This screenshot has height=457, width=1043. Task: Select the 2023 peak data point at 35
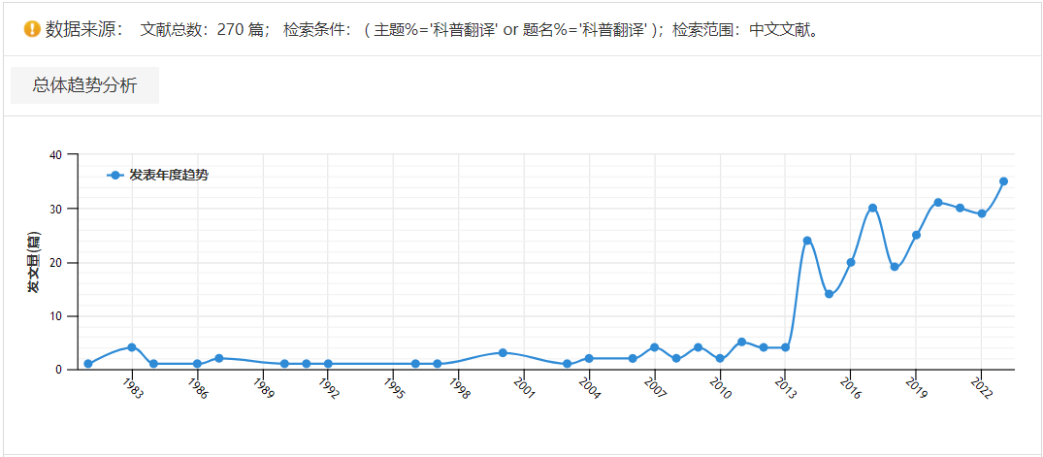pos(1003,181)
